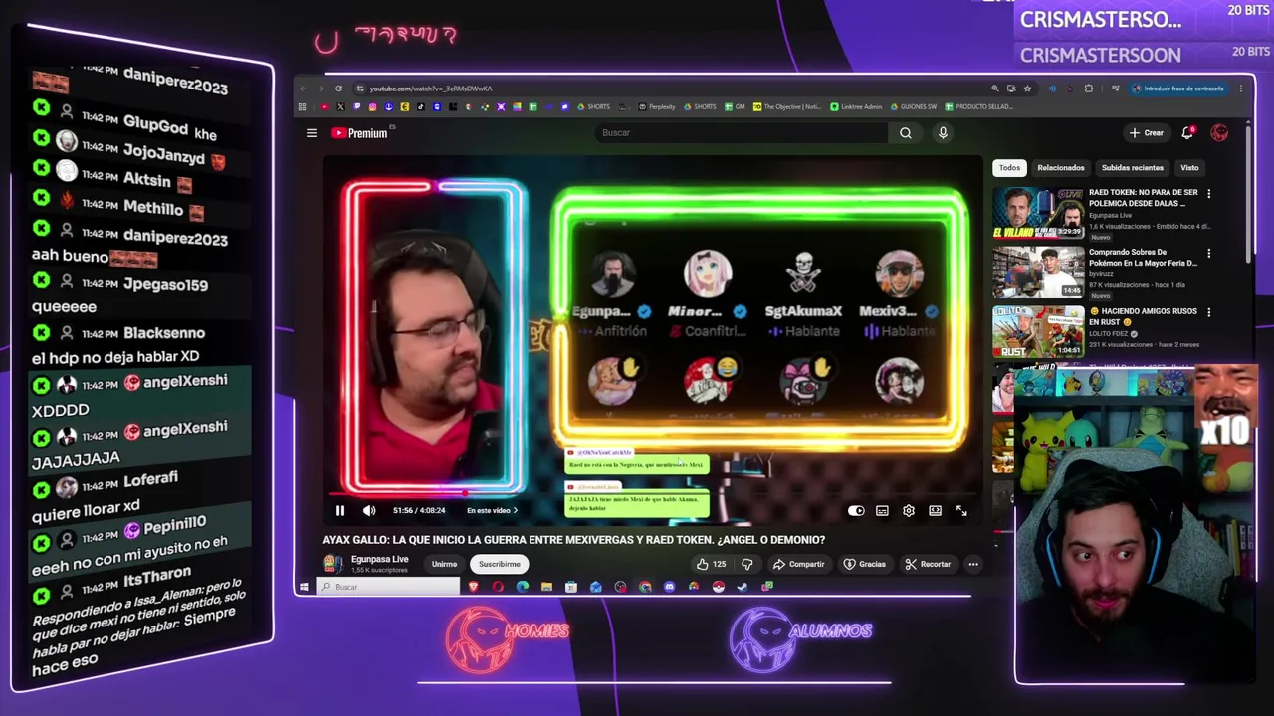Open more actions three-dot button under video

(x=973, y=564)
